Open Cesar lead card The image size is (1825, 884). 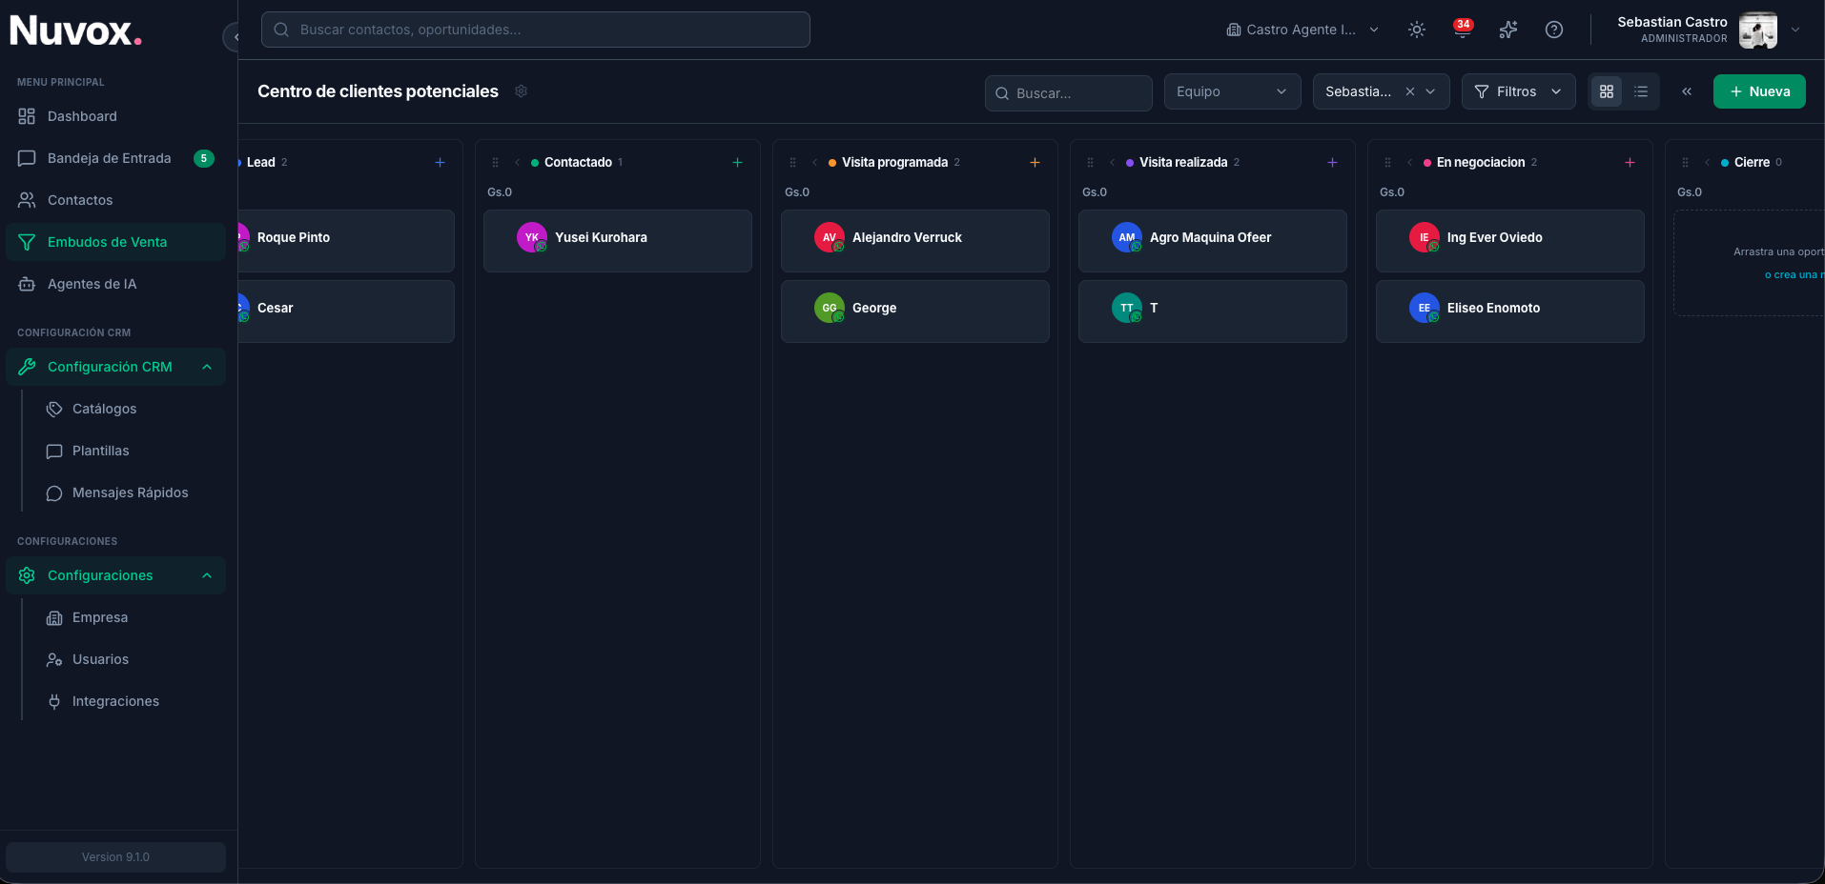tap(345, 311)
